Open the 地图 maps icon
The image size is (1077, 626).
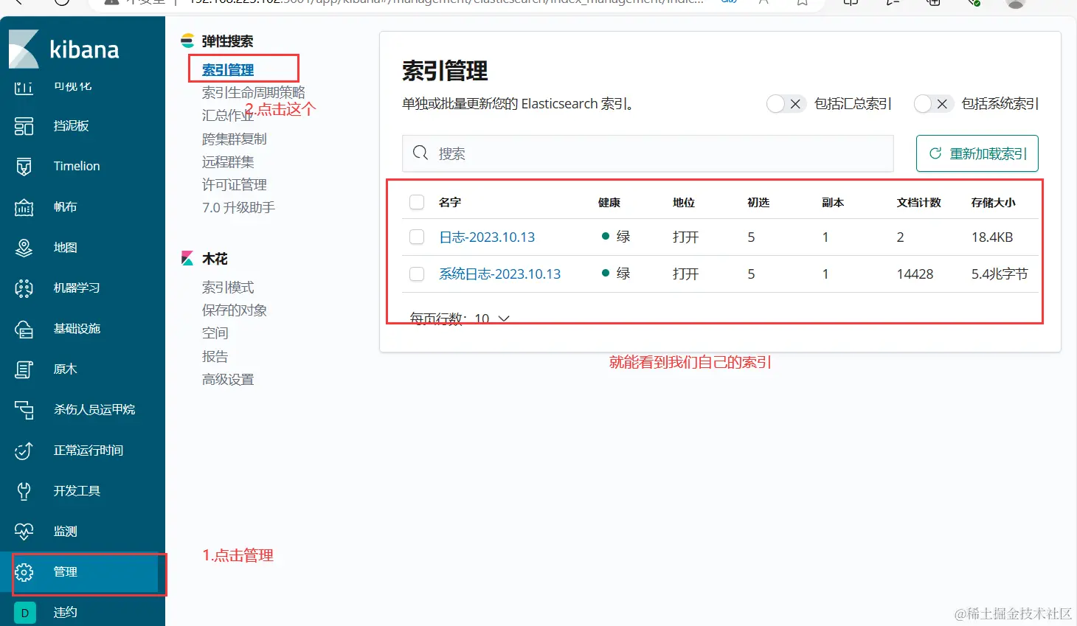point(24,248)
